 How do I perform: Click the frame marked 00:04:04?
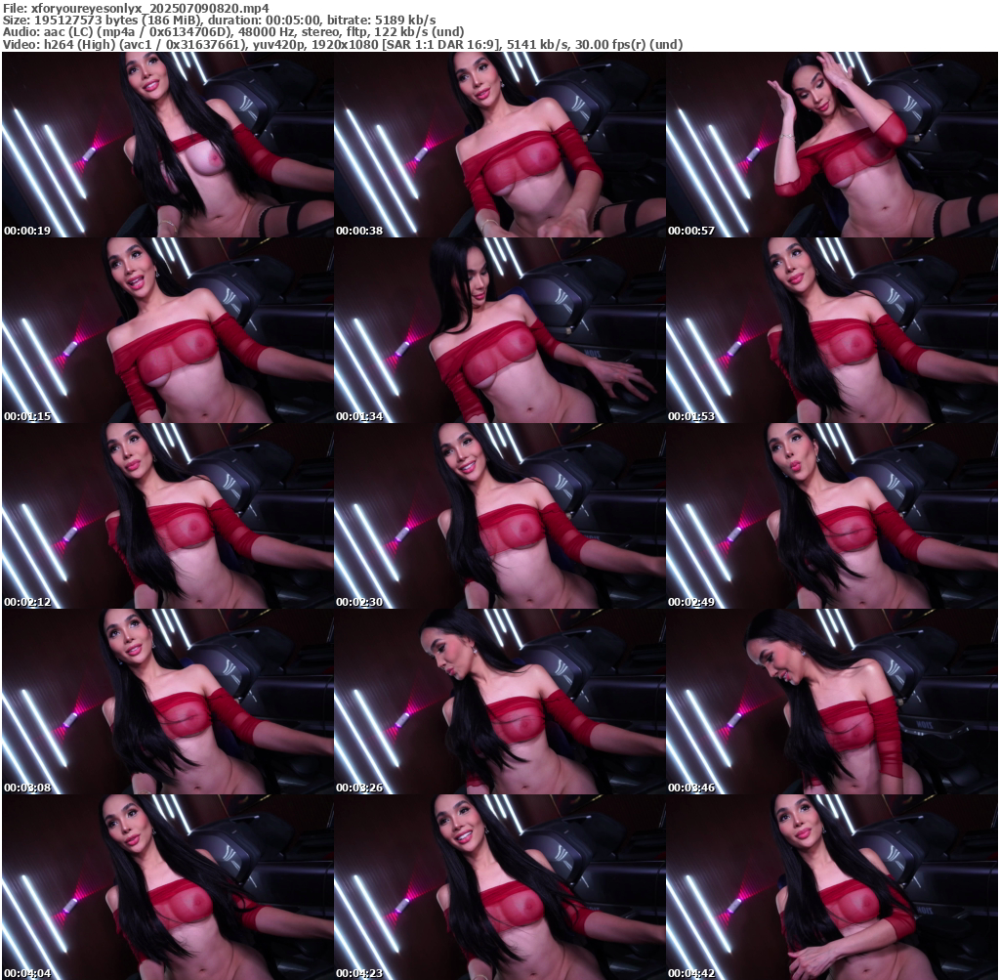click(x=168, y=887)
